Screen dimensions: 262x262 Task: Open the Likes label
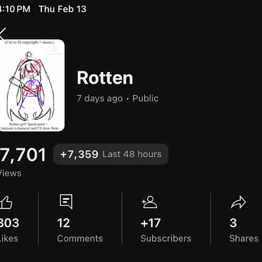pyautogui.click(x=9, y=239)
